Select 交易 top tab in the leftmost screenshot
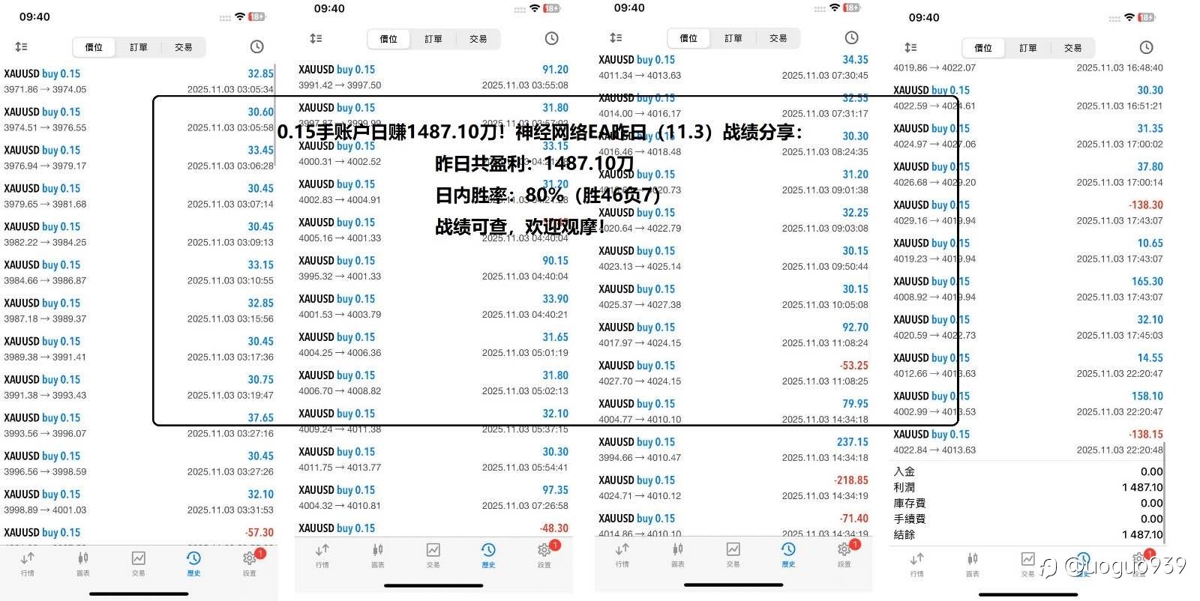The width and height of the screenshot is (1200, 601). click(x=184, y=47)
